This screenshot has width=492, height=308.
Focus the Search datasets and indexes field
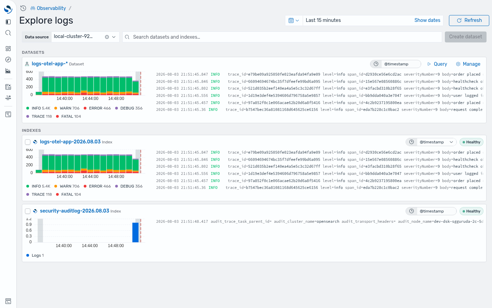[282, 37]
